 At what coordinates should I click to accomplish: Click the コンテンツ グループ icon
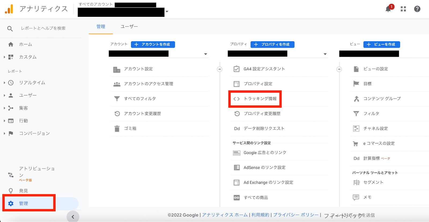tap(356, 99)
